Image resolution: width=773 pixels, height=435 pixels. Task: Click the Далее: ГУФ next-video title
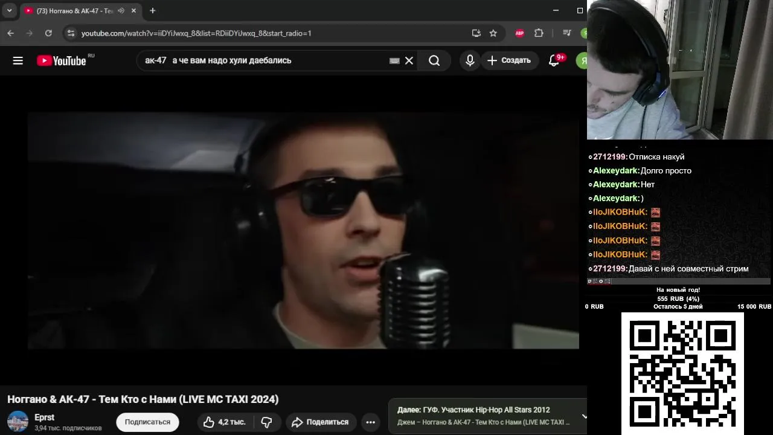click(x=473, y=410)
